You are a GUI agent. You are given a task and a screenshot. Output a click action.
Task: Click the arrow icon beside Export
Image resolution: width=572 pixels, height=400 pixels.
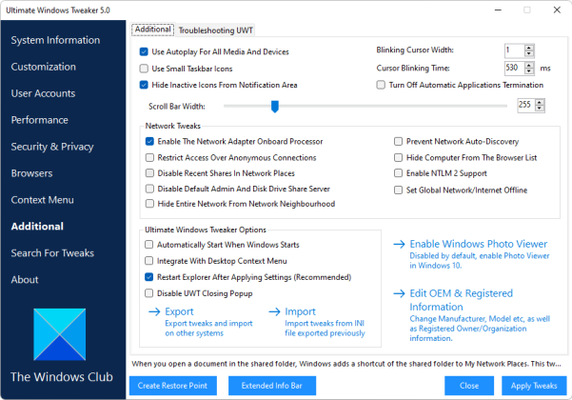(x=155, y=311)
